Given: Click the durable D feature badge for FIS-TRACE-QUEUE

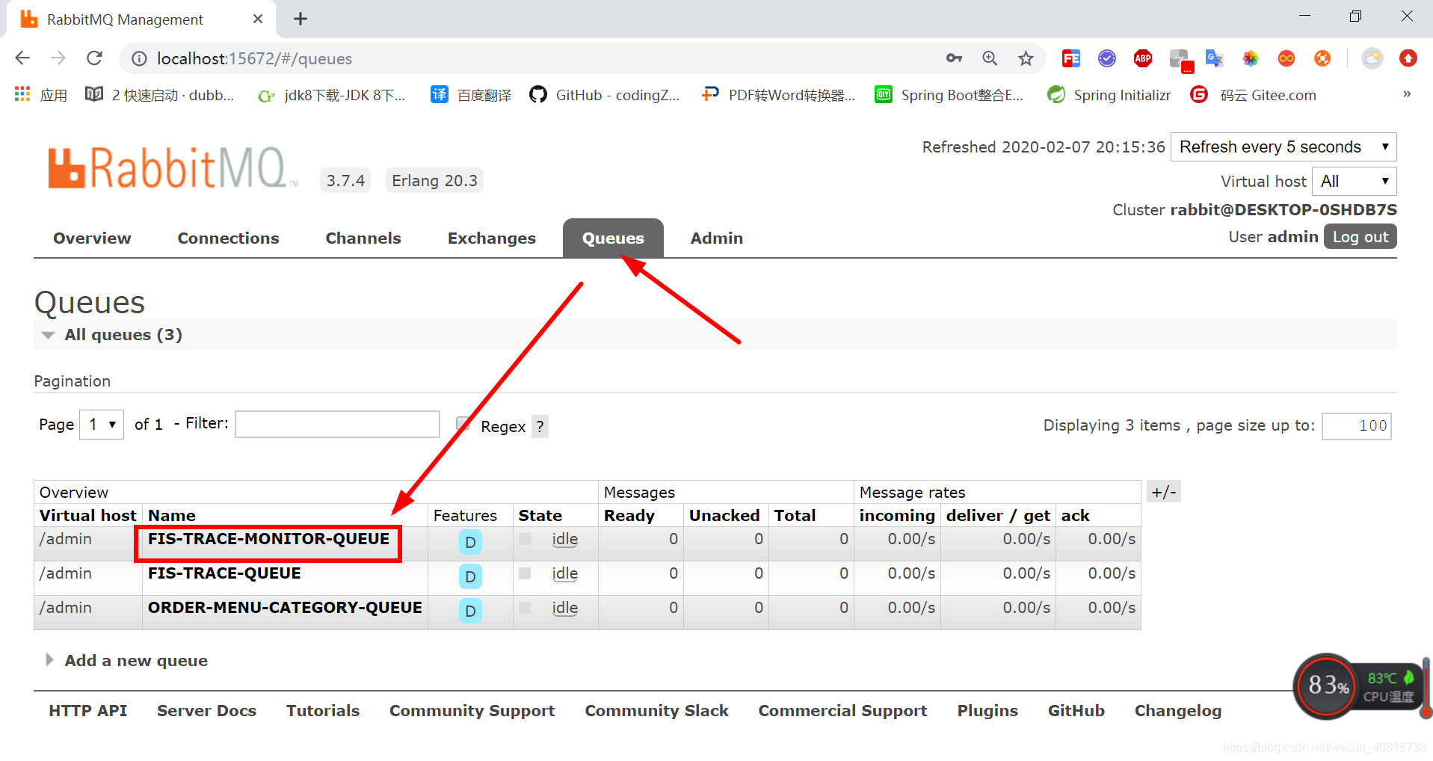Looking at the screenshot, I should [x=470, y=576].
